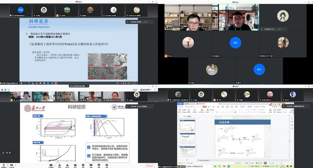Expand video options arrow beside the camera button
This screenshot has height=168, width=313.
pyautogui.click(x=16, y=166)
